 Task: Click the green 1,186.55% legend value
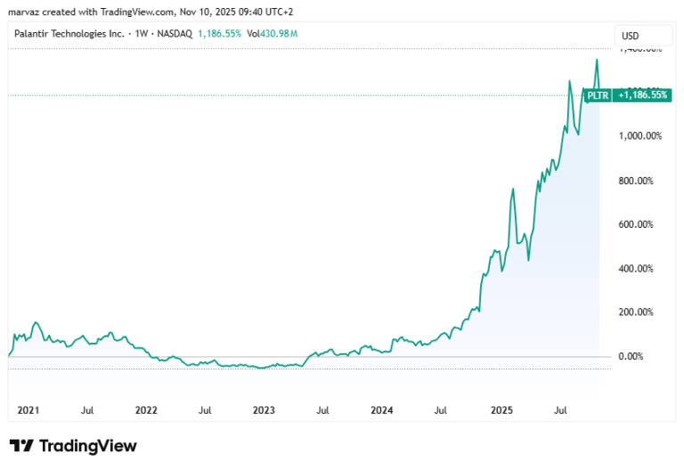(219, 34)
